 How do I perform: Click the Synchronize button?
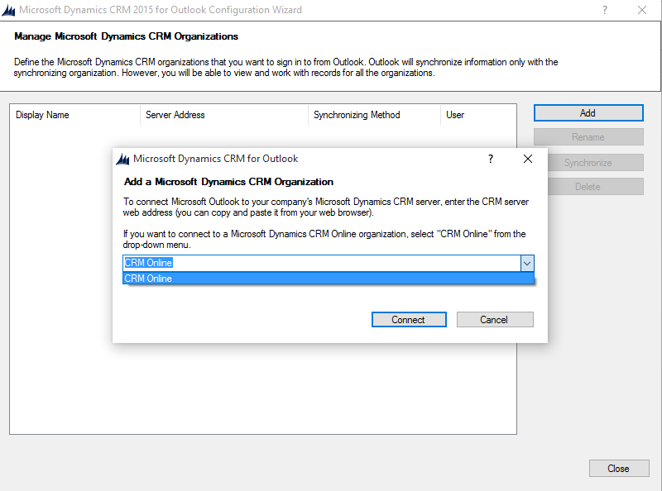tap(595, 163)
